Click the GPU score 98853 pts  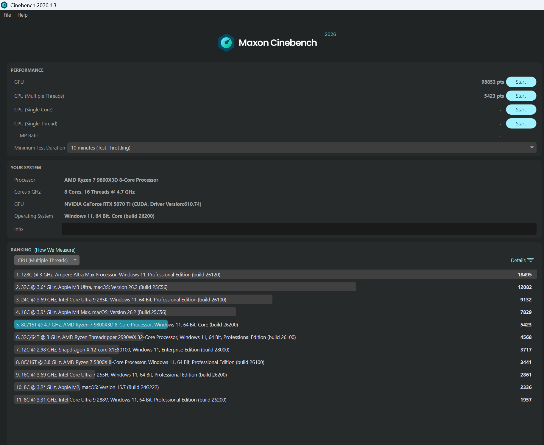[492, 82]
